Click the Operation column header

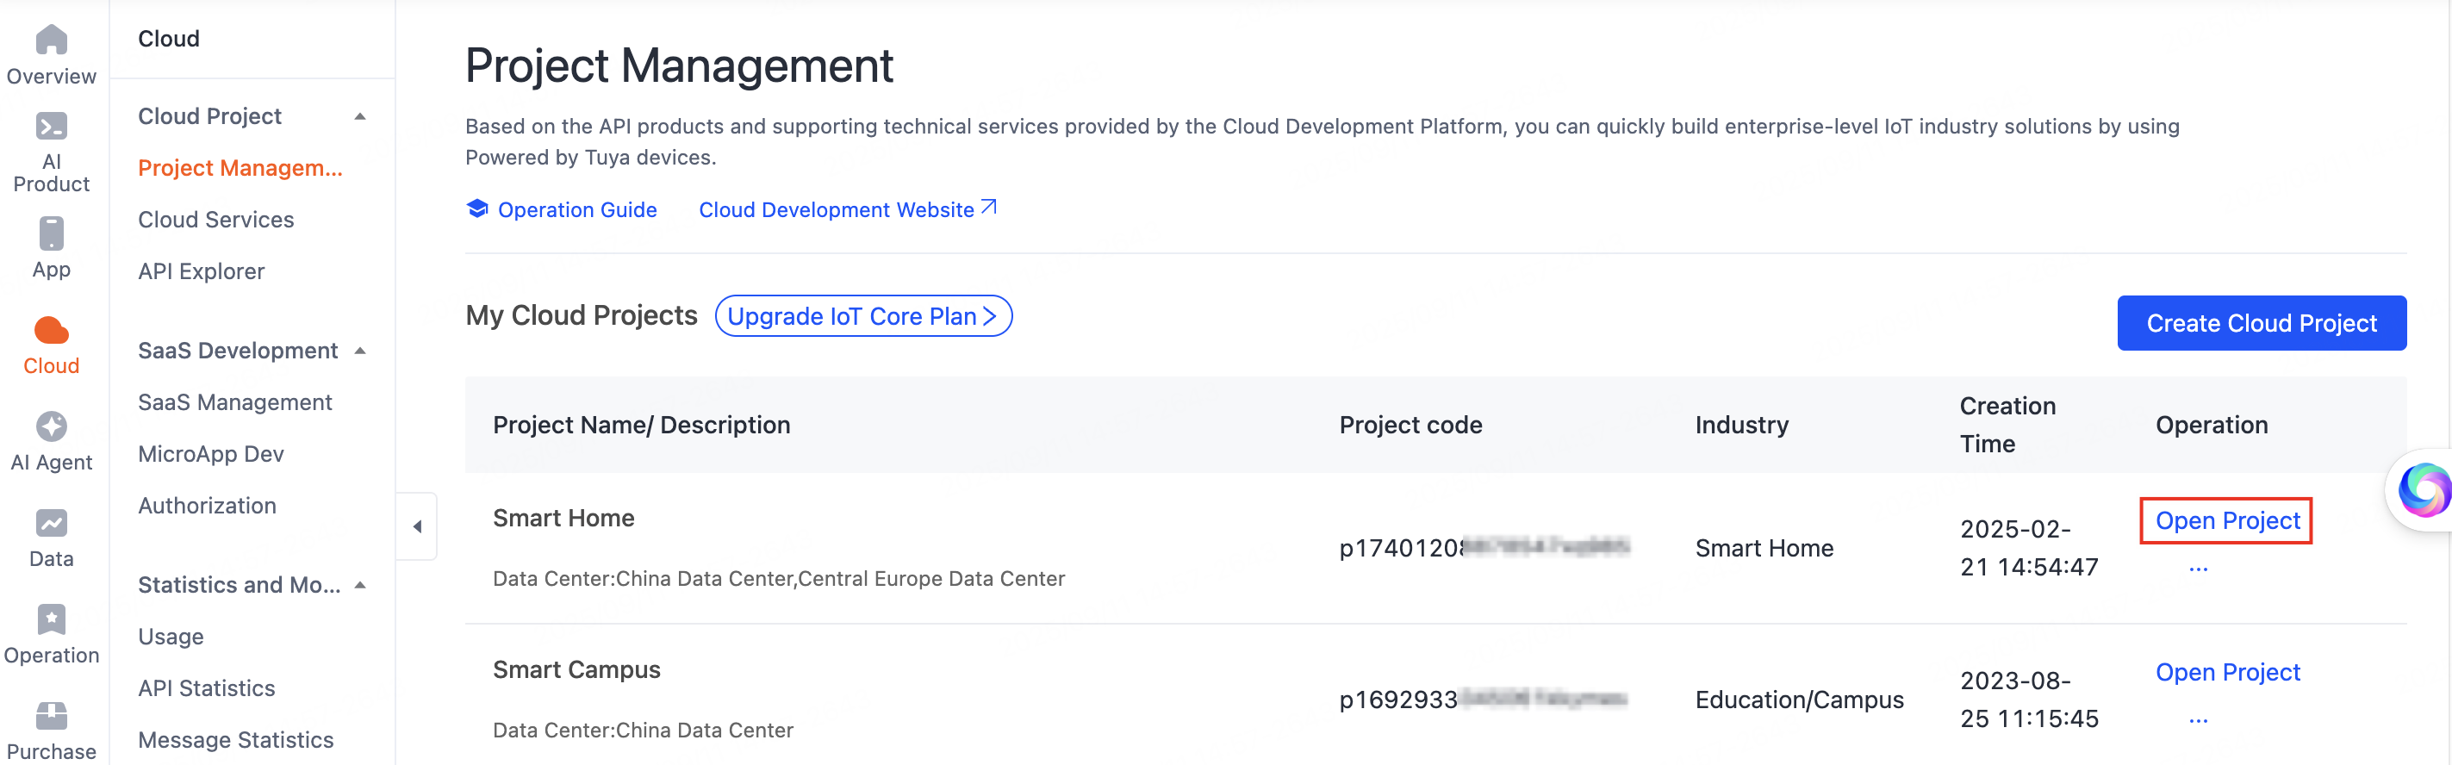click(x=2211, y=425)
